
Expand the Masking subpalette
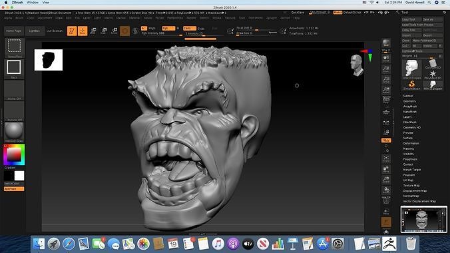coord(408,148)
